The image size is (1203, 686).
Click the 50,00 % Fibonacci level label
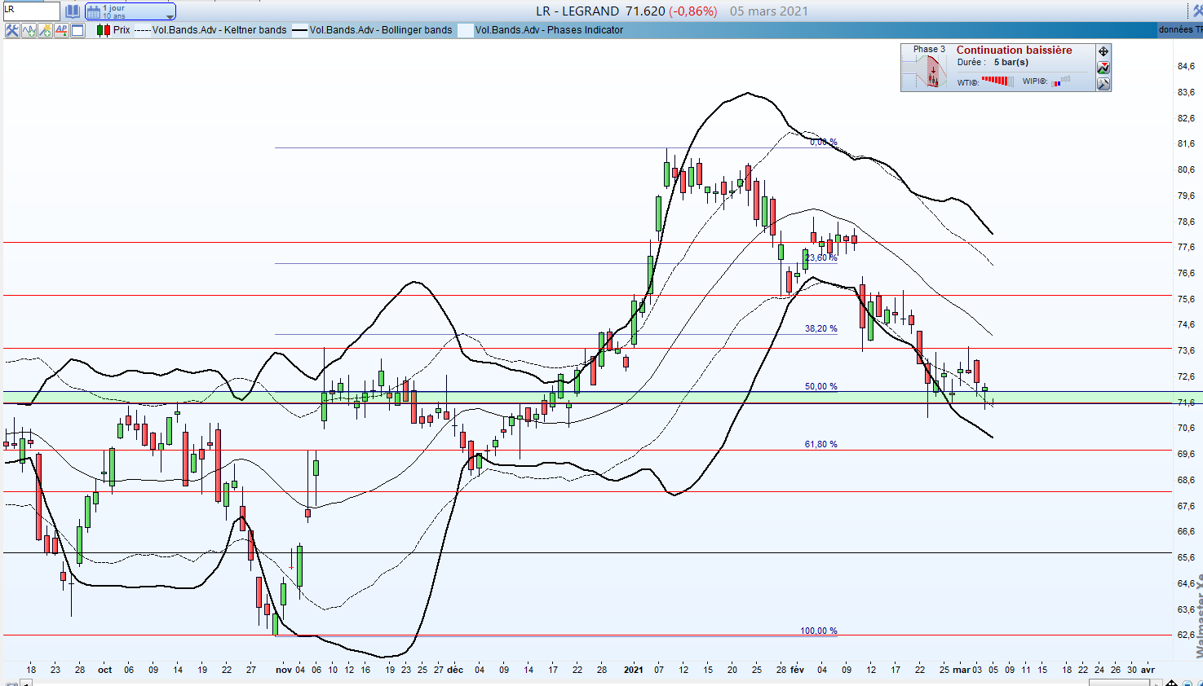tap(821, 386)
